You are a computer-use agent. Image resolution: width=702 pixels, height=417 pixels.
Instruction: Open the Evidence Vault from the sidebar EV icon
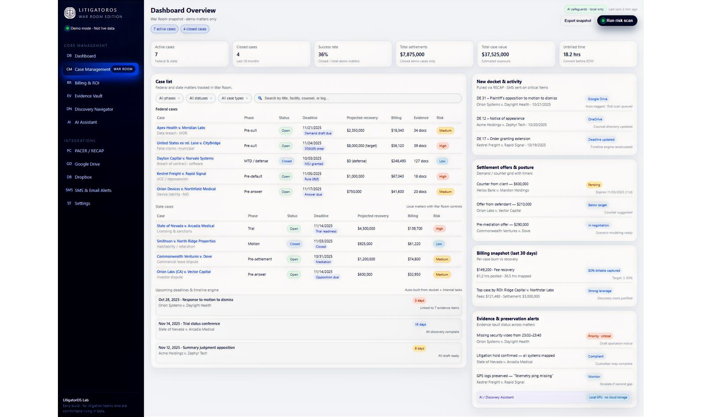coord(69,96)
